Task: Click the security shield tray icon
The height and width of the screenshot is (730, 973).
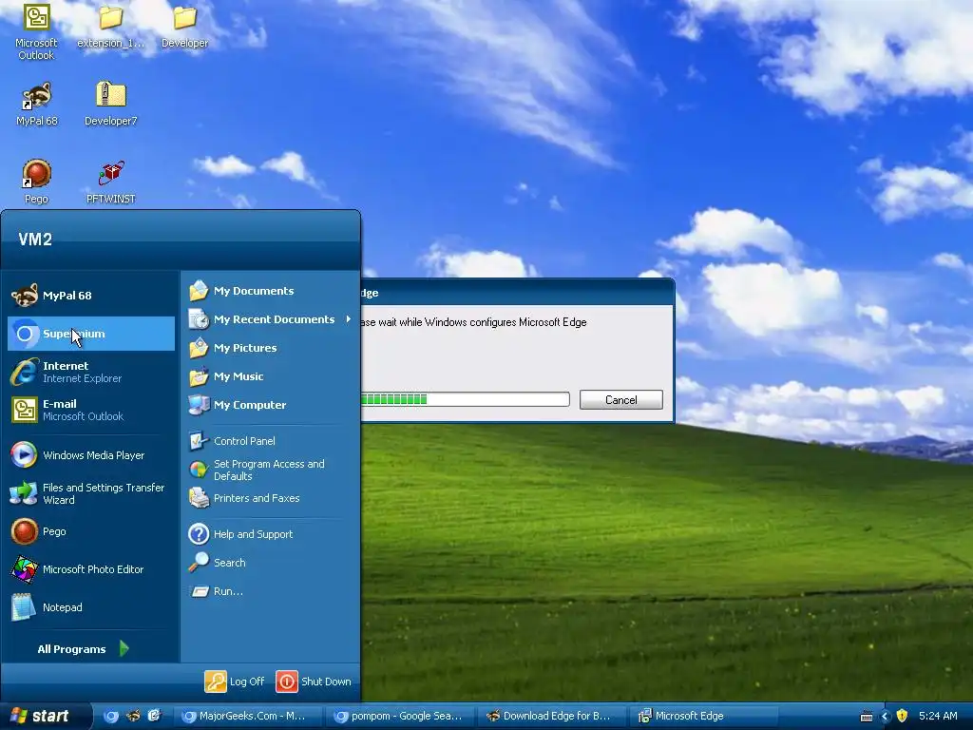Action: 903,716
